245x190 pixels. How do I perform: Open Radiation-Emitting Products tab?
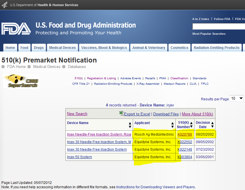coord(217,48)
